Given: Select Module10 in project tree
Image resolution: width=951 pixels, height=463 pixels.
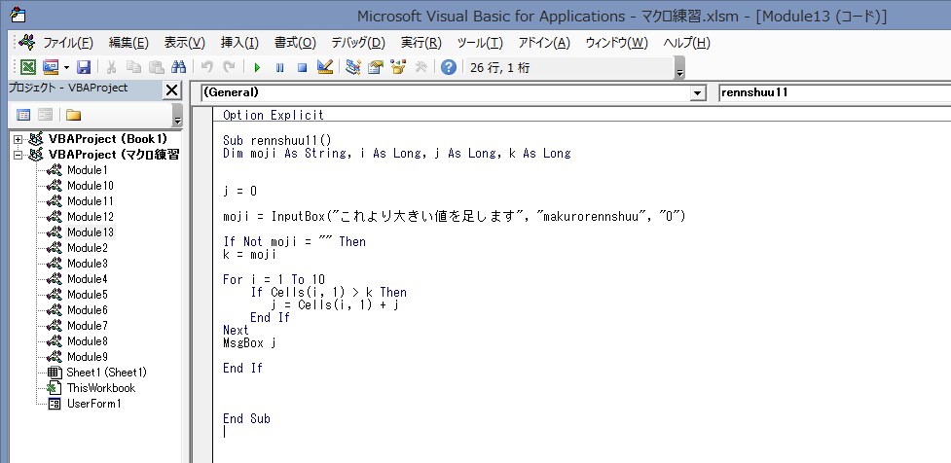Looking at the screenshot, I should pos(90,186).
